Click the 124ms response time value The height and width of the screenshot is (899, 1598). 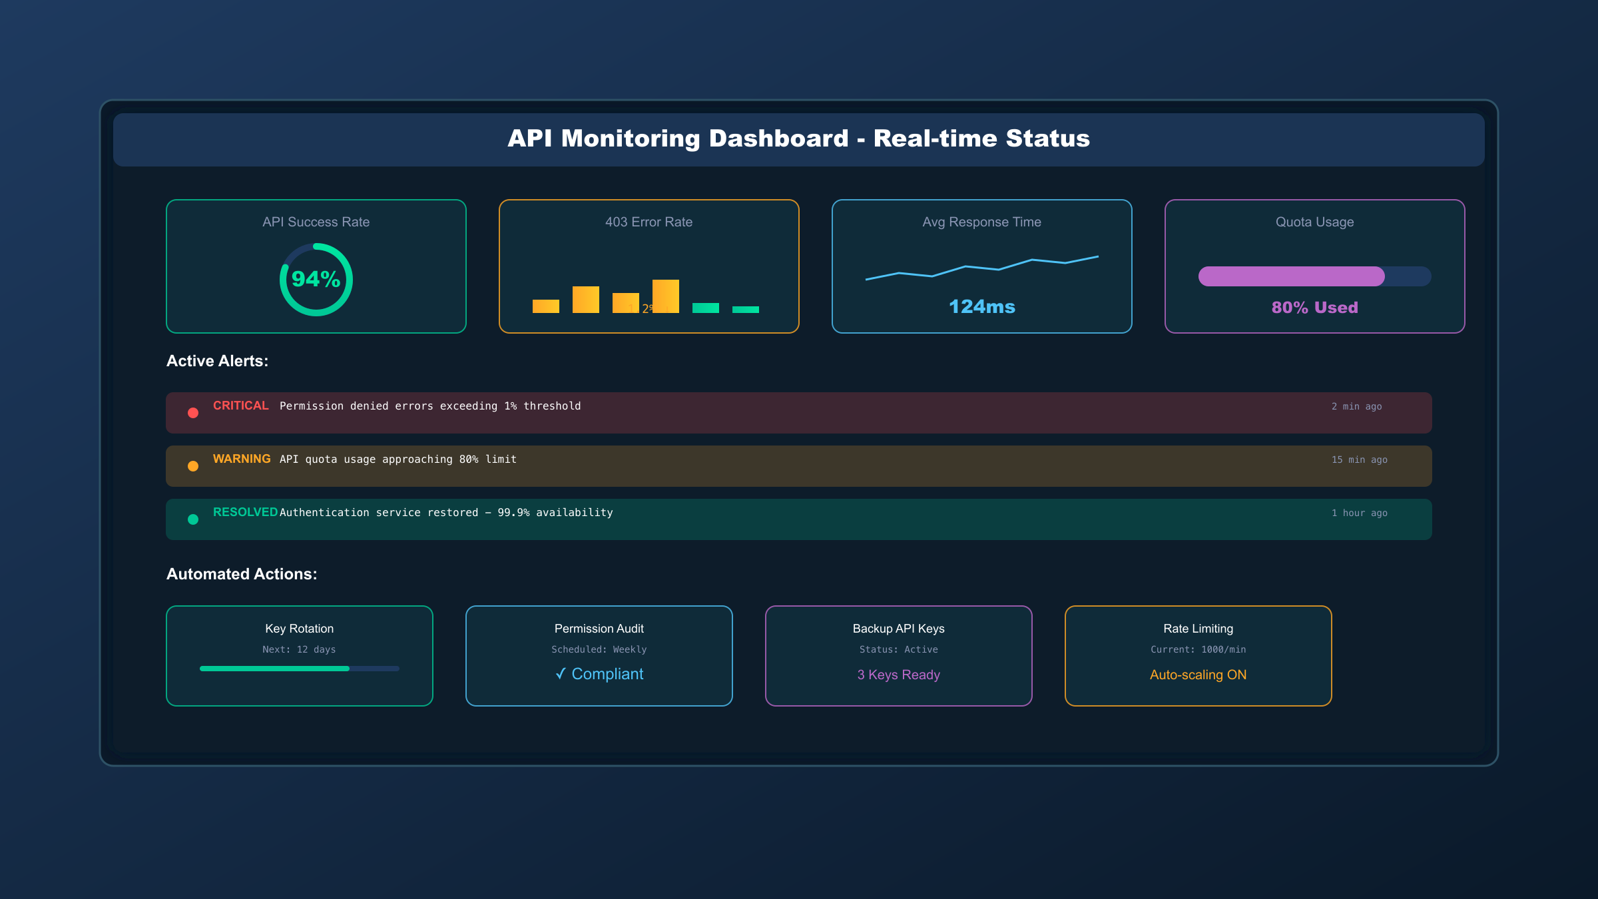[982, 306]
